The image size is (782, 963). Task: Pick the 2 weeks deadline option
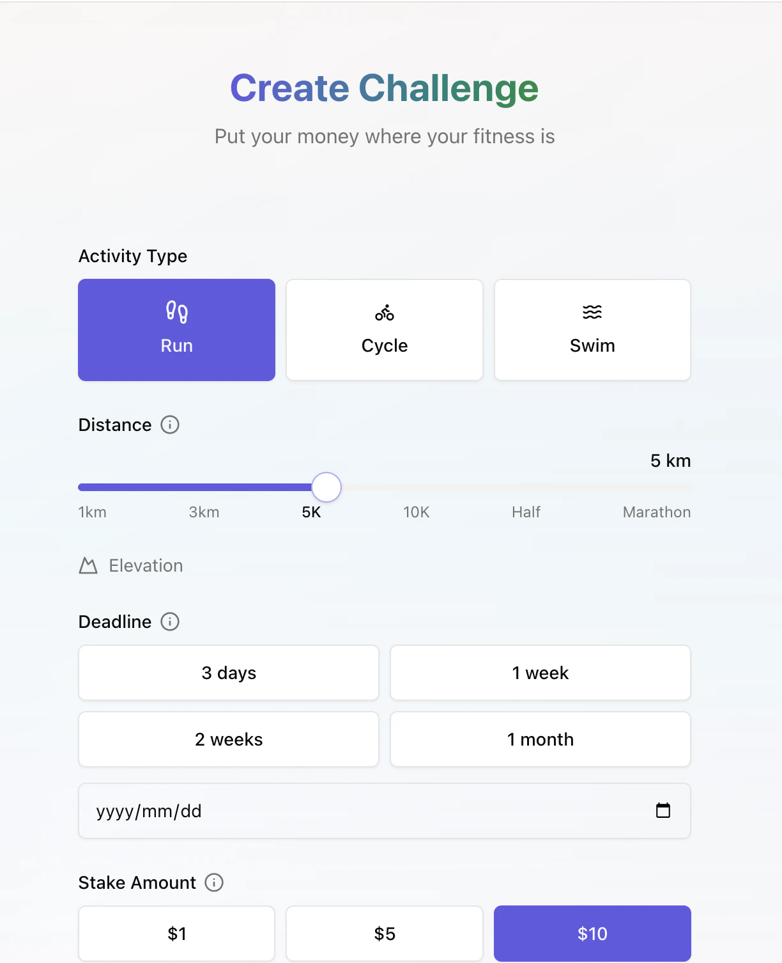(229, 739)
